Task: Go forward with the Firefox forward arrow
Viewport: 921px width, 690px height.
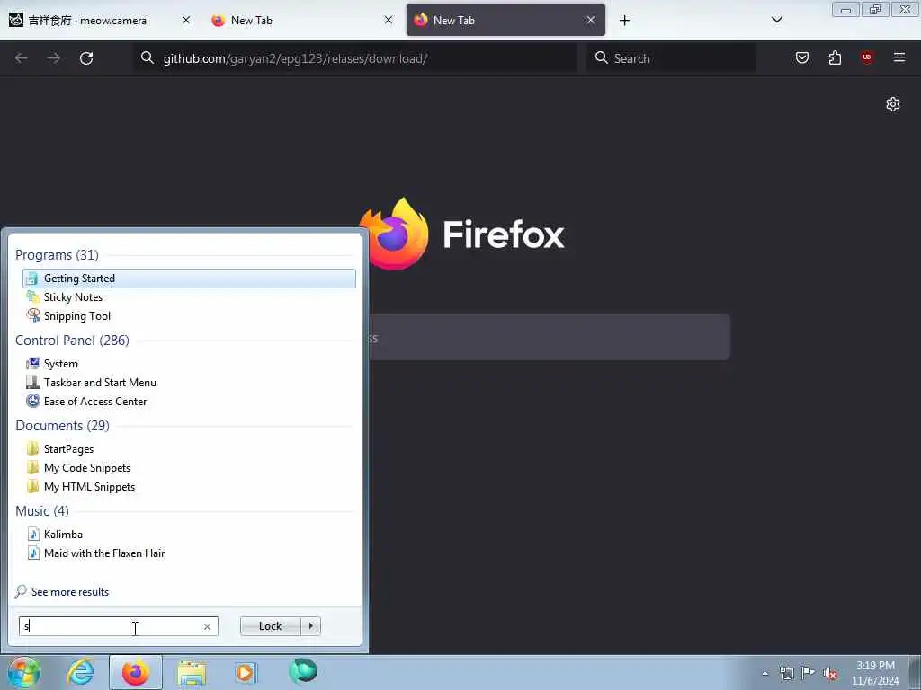Action: point(54,58)
